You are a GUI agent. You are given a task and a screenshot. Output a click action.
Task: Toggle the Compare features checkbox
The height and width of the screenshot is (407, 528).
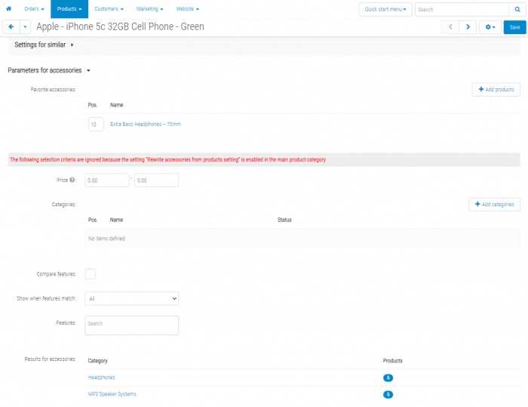click(91, 274)
